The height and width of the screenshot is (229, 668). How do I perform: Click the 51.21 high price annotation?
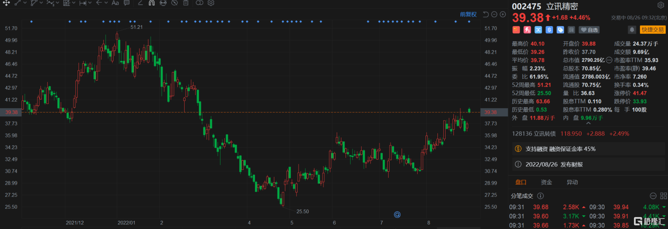[136, 27]
